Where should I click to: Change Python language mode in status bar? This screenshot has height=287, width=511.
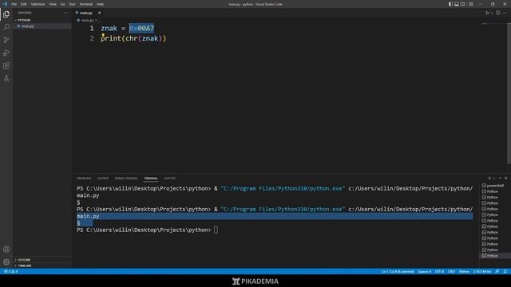(464, 271)
